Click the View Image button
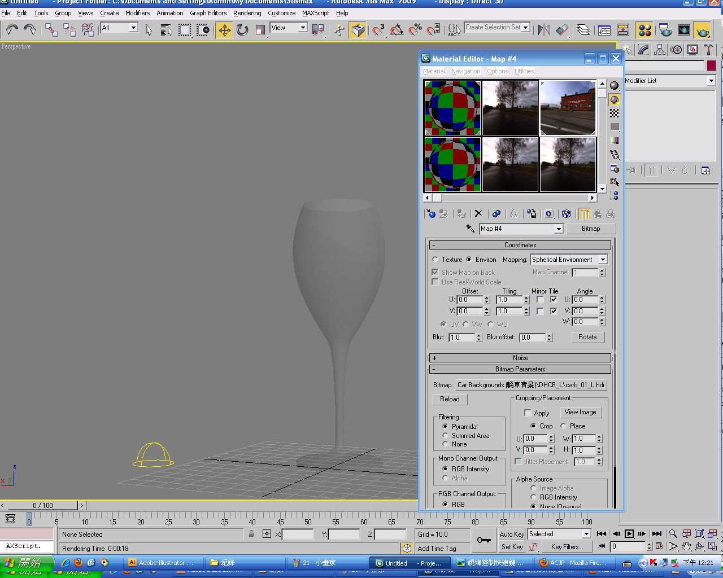The width and height of the screenshot is (723, 578). click(x=580, y=412)
